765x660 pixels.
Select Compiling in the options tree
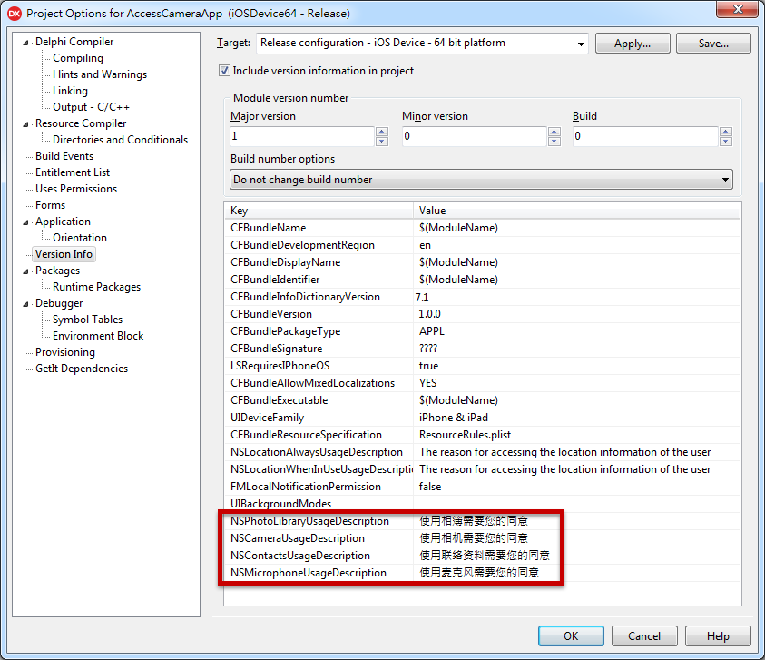click(78, 58)
